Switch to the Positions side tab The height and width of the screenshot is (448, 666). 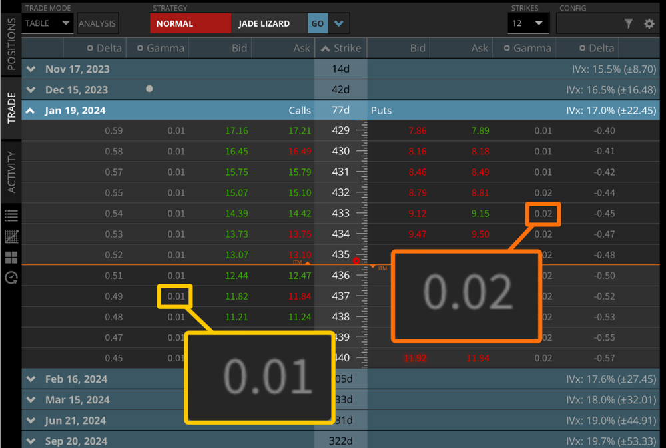[x=11, y=44]
